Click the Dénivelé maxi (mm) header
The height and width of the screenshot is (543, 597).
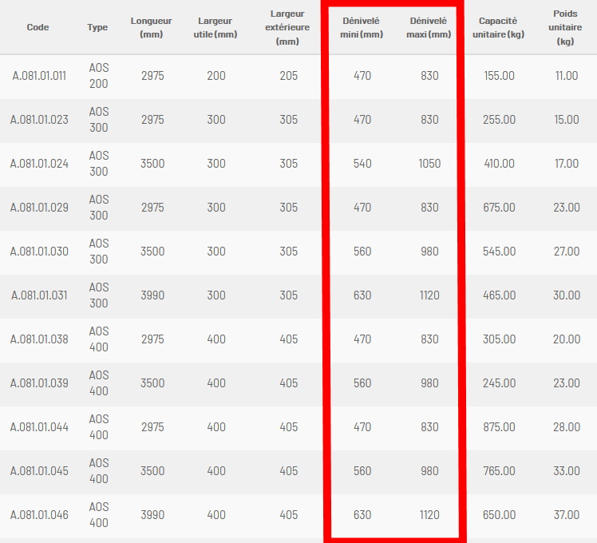pos(429,27)
